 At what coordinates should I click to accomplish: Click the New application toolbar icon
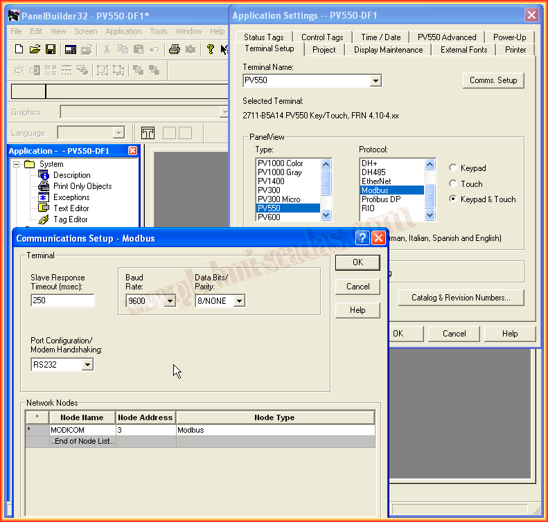pyautogui.click(x=19, y=49)
